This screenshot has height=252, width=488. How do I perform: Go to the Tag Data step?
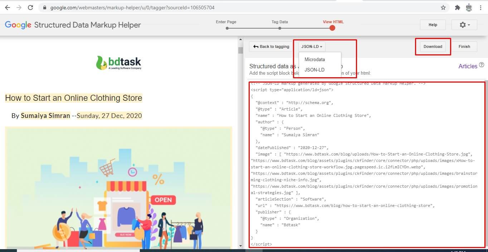click(279, 28)
